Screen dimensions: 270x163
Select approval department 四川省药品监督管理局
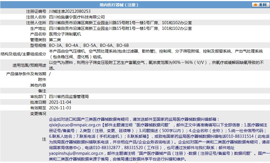(x=69, y=97)
